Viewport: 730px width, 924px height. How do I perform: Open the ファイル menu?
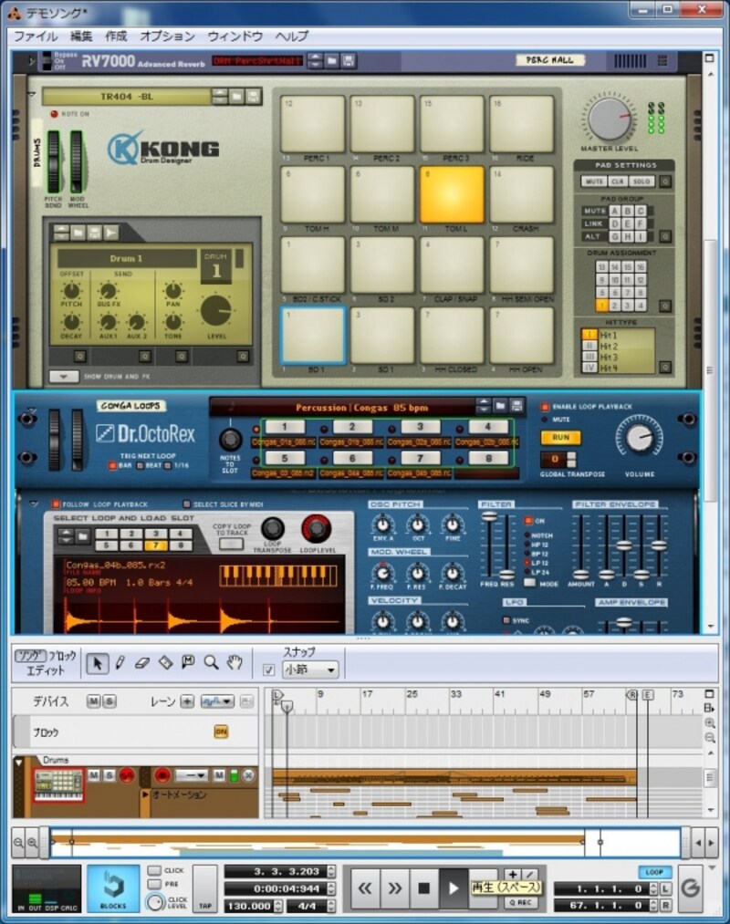(x=35, y=36)
